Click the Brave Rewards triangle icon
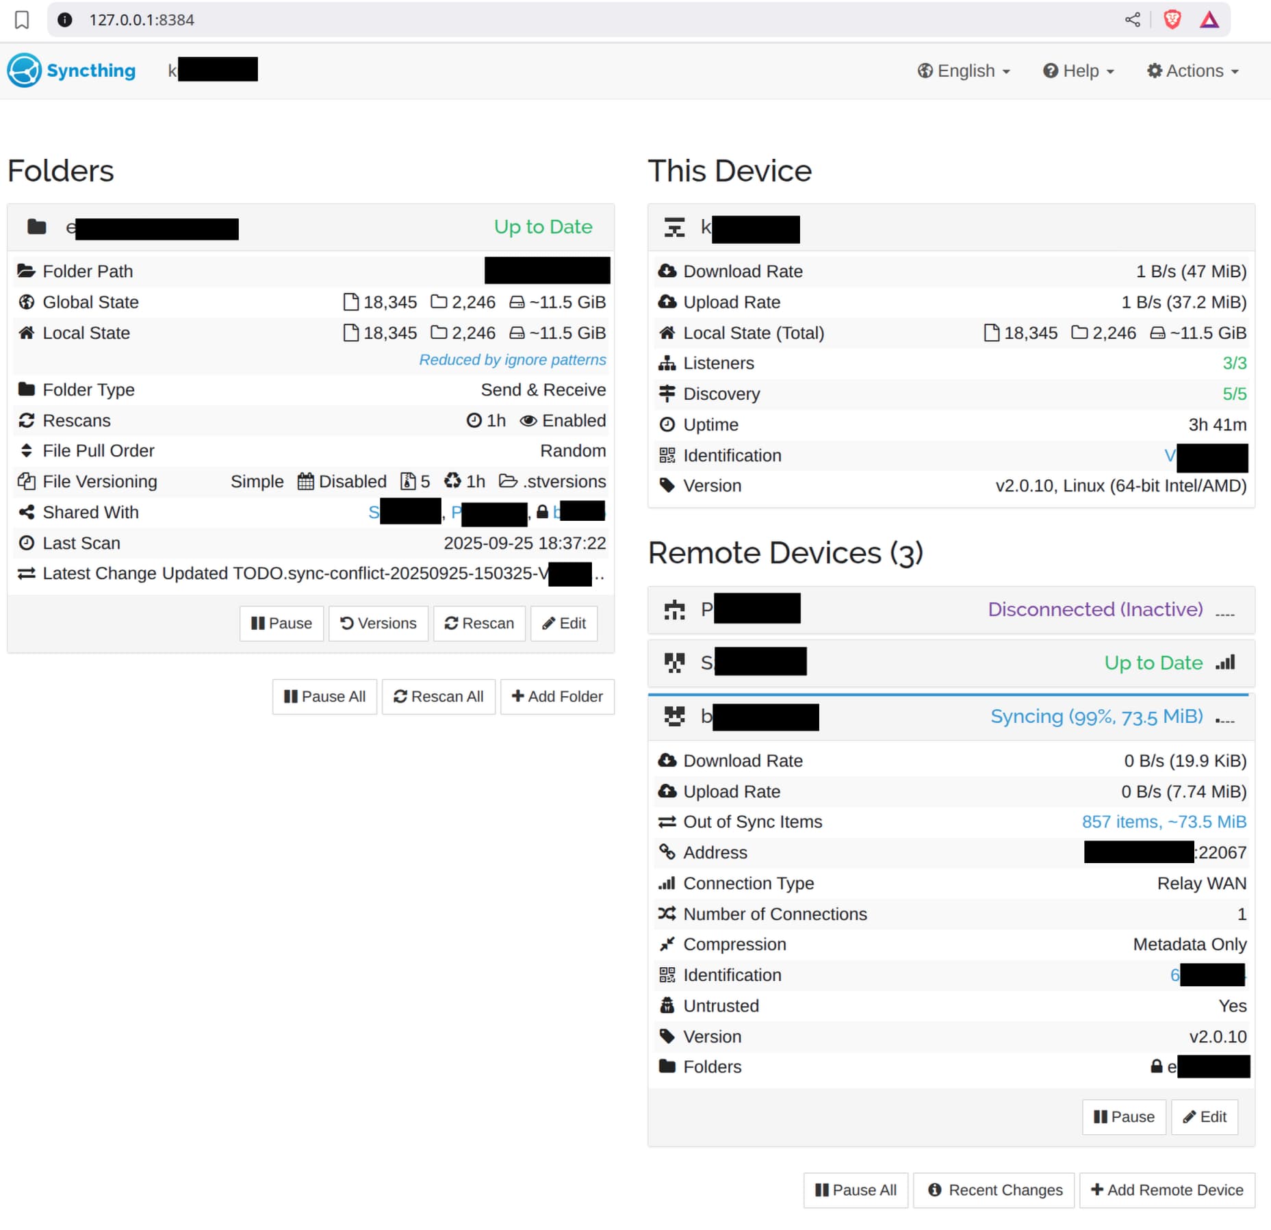 tap(1209, 20)
